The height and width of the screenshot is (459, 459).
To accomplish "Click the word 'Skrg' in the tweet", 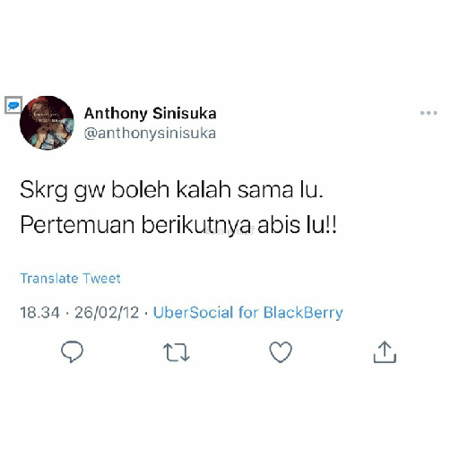I will click(x=44, y=190).
